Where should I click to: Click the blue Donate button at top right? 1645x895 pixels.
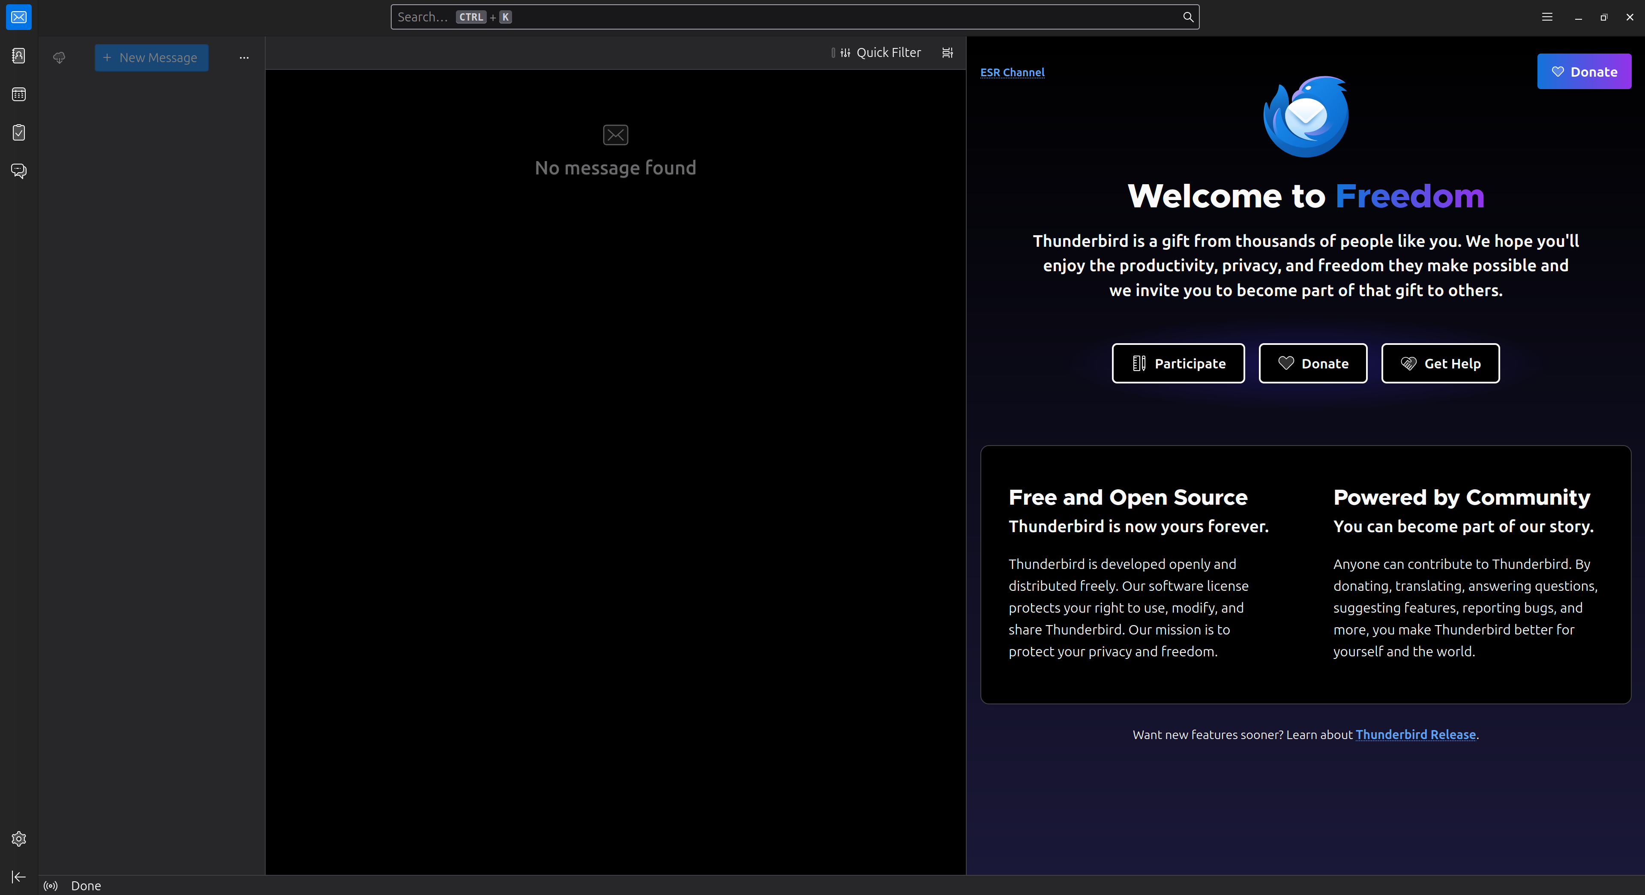pyautogui.click(x=1584, y=72)
